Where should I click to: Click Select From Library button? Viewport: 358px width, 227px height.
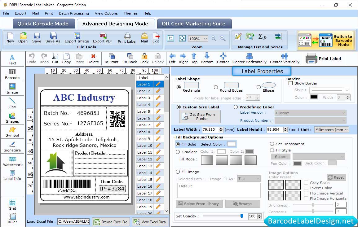199,204
